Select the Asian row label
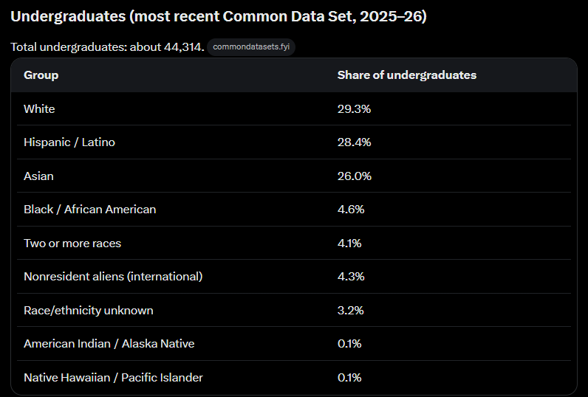This screenshot has width=588, height=397. click(38, 176)
